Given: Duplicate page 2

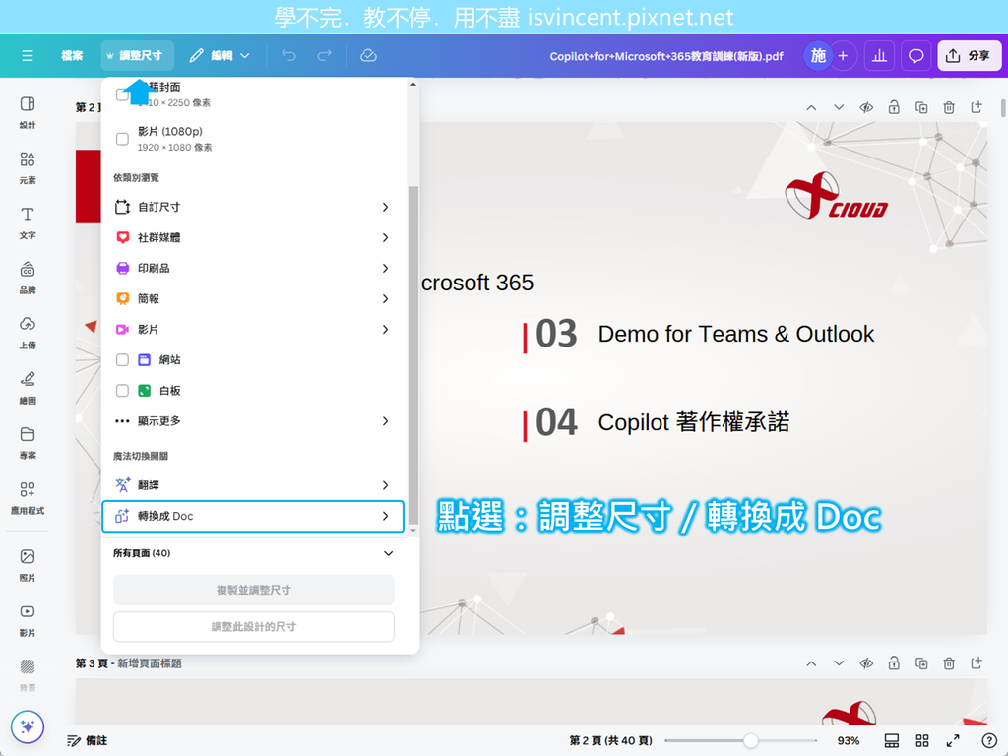Looking at the screenshot, I should [x=921, y=107].
